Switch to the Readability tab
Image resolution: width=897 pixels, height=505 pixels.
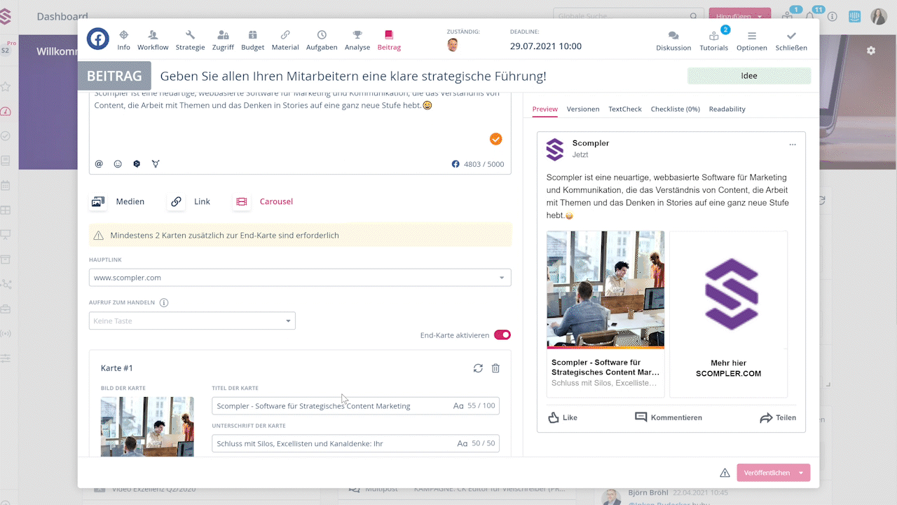click(x=727, y=109)
